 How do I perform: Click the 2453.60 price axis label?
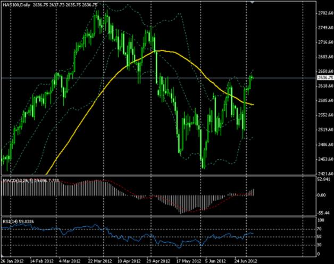tap(325, 159)
